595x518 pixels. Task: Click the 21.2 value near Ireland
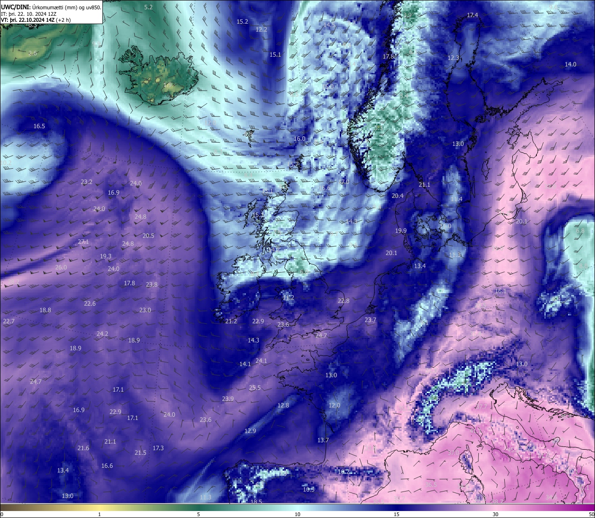point(231,321)
